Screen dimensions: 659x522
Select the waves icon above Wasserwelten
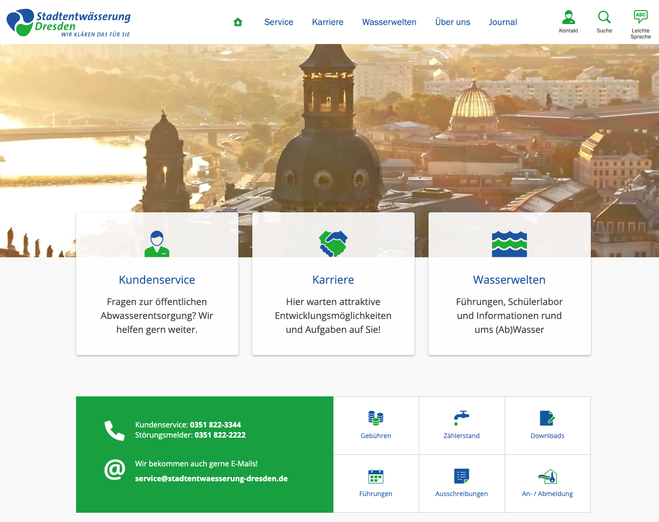(x=509, y=243)
